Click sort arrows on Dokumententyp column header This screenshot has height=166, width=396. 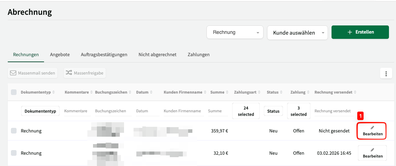pyautogui.click(x=54, y=92)
